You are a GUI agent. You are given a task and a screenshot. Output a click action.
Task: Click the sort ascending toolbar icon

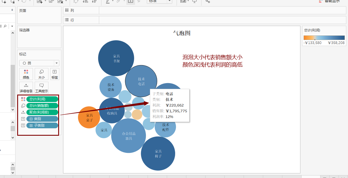(x=85, y=1)
